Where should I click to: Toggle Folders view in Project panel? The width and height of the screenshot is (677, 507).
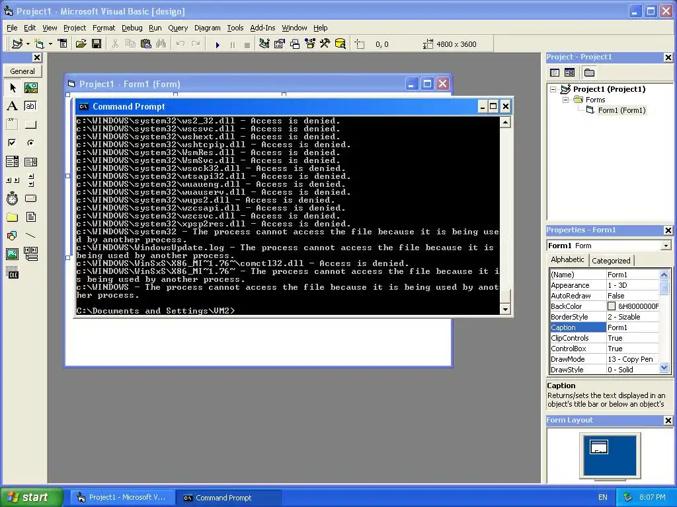[x=589, y=73]
